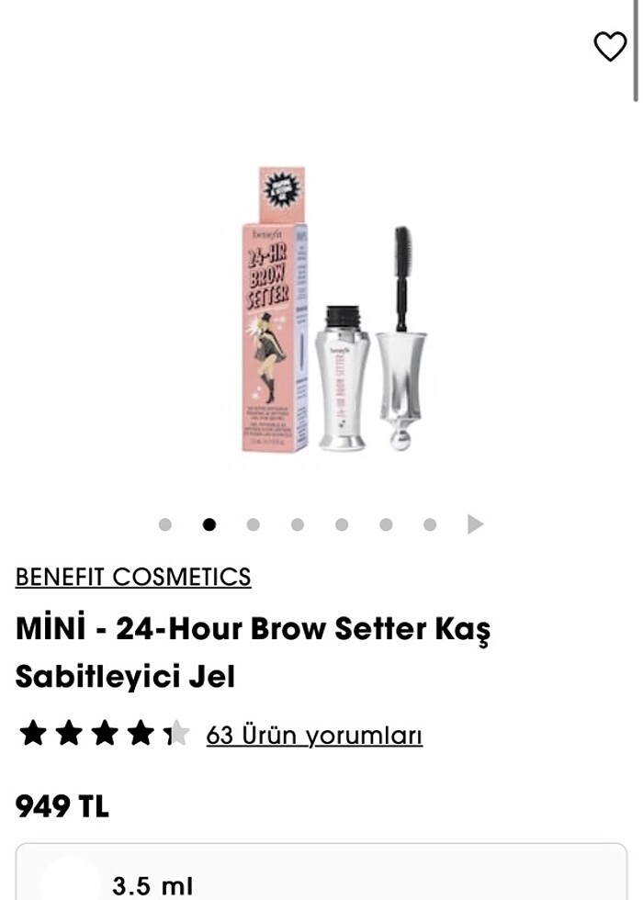Tap the product image of Brow Setter
The height and width of the screenshot is (900, 643).
click(334, 310)
